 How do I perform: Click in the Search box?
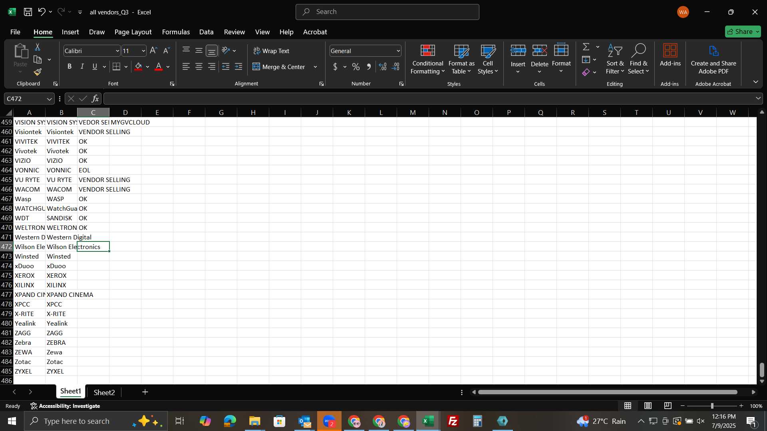click(x=387, y=12)
